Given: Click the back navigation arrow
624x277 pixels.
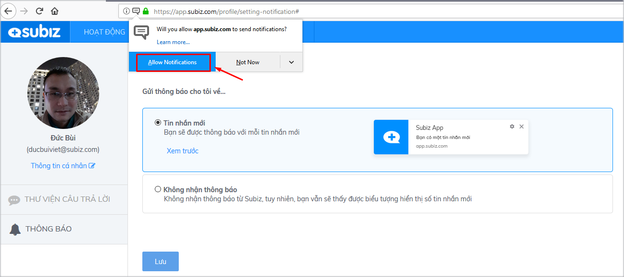Looking at the screenshot, I should click(x=8, y=11).
